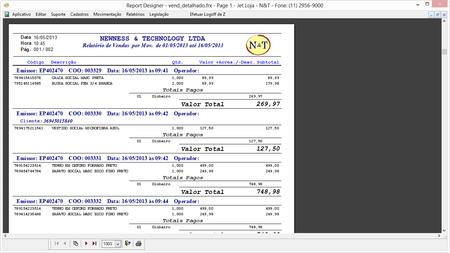The height and width of the screenshot is (253, 450).
Task: Click the CALCA SOCIAL MASC PRETA row
Action: (x=147, y=78)
